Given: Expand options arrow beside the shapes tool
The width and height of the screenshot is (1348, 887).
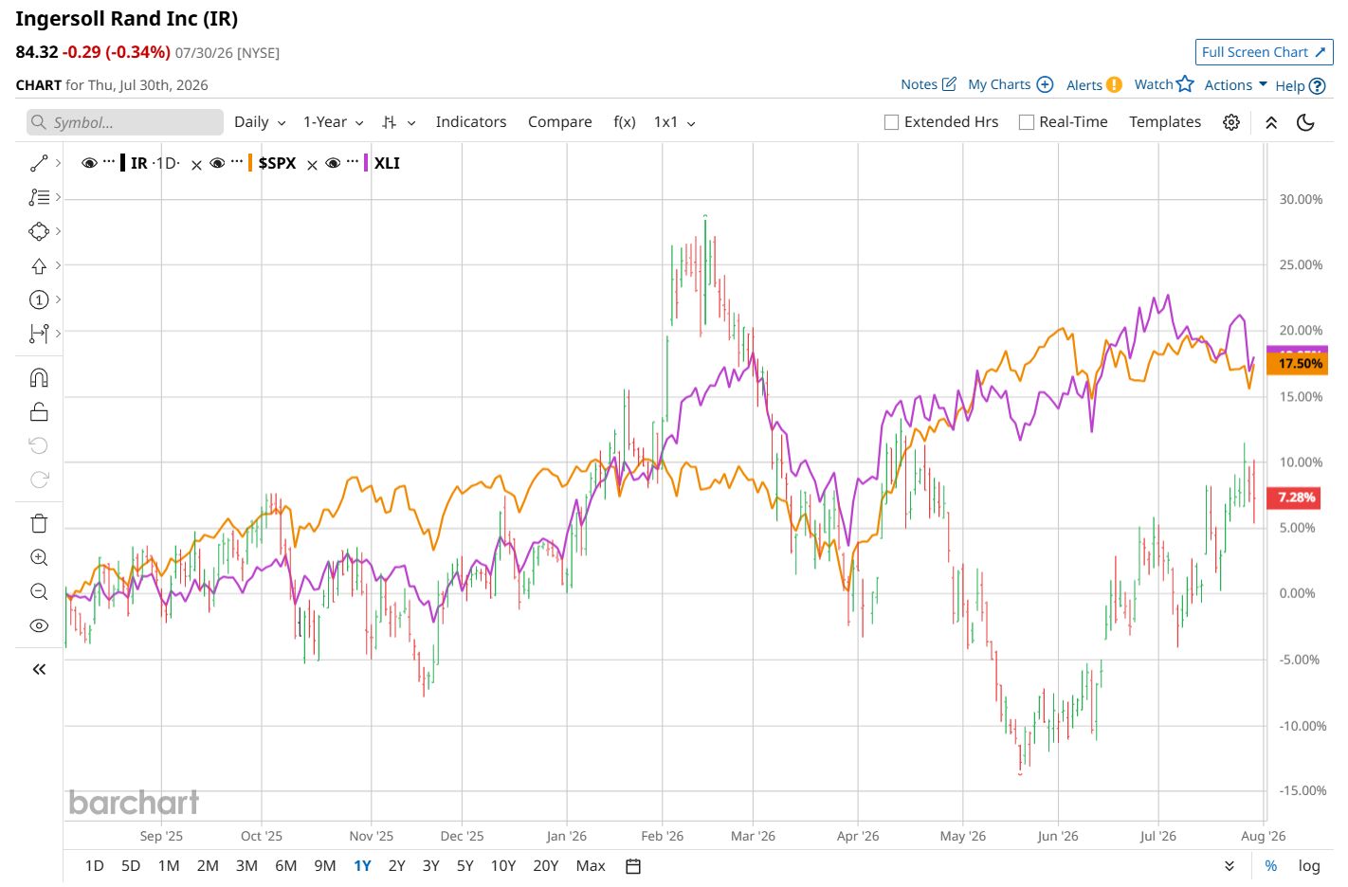Looking at the screenshot, I should (x=59, y=231).
